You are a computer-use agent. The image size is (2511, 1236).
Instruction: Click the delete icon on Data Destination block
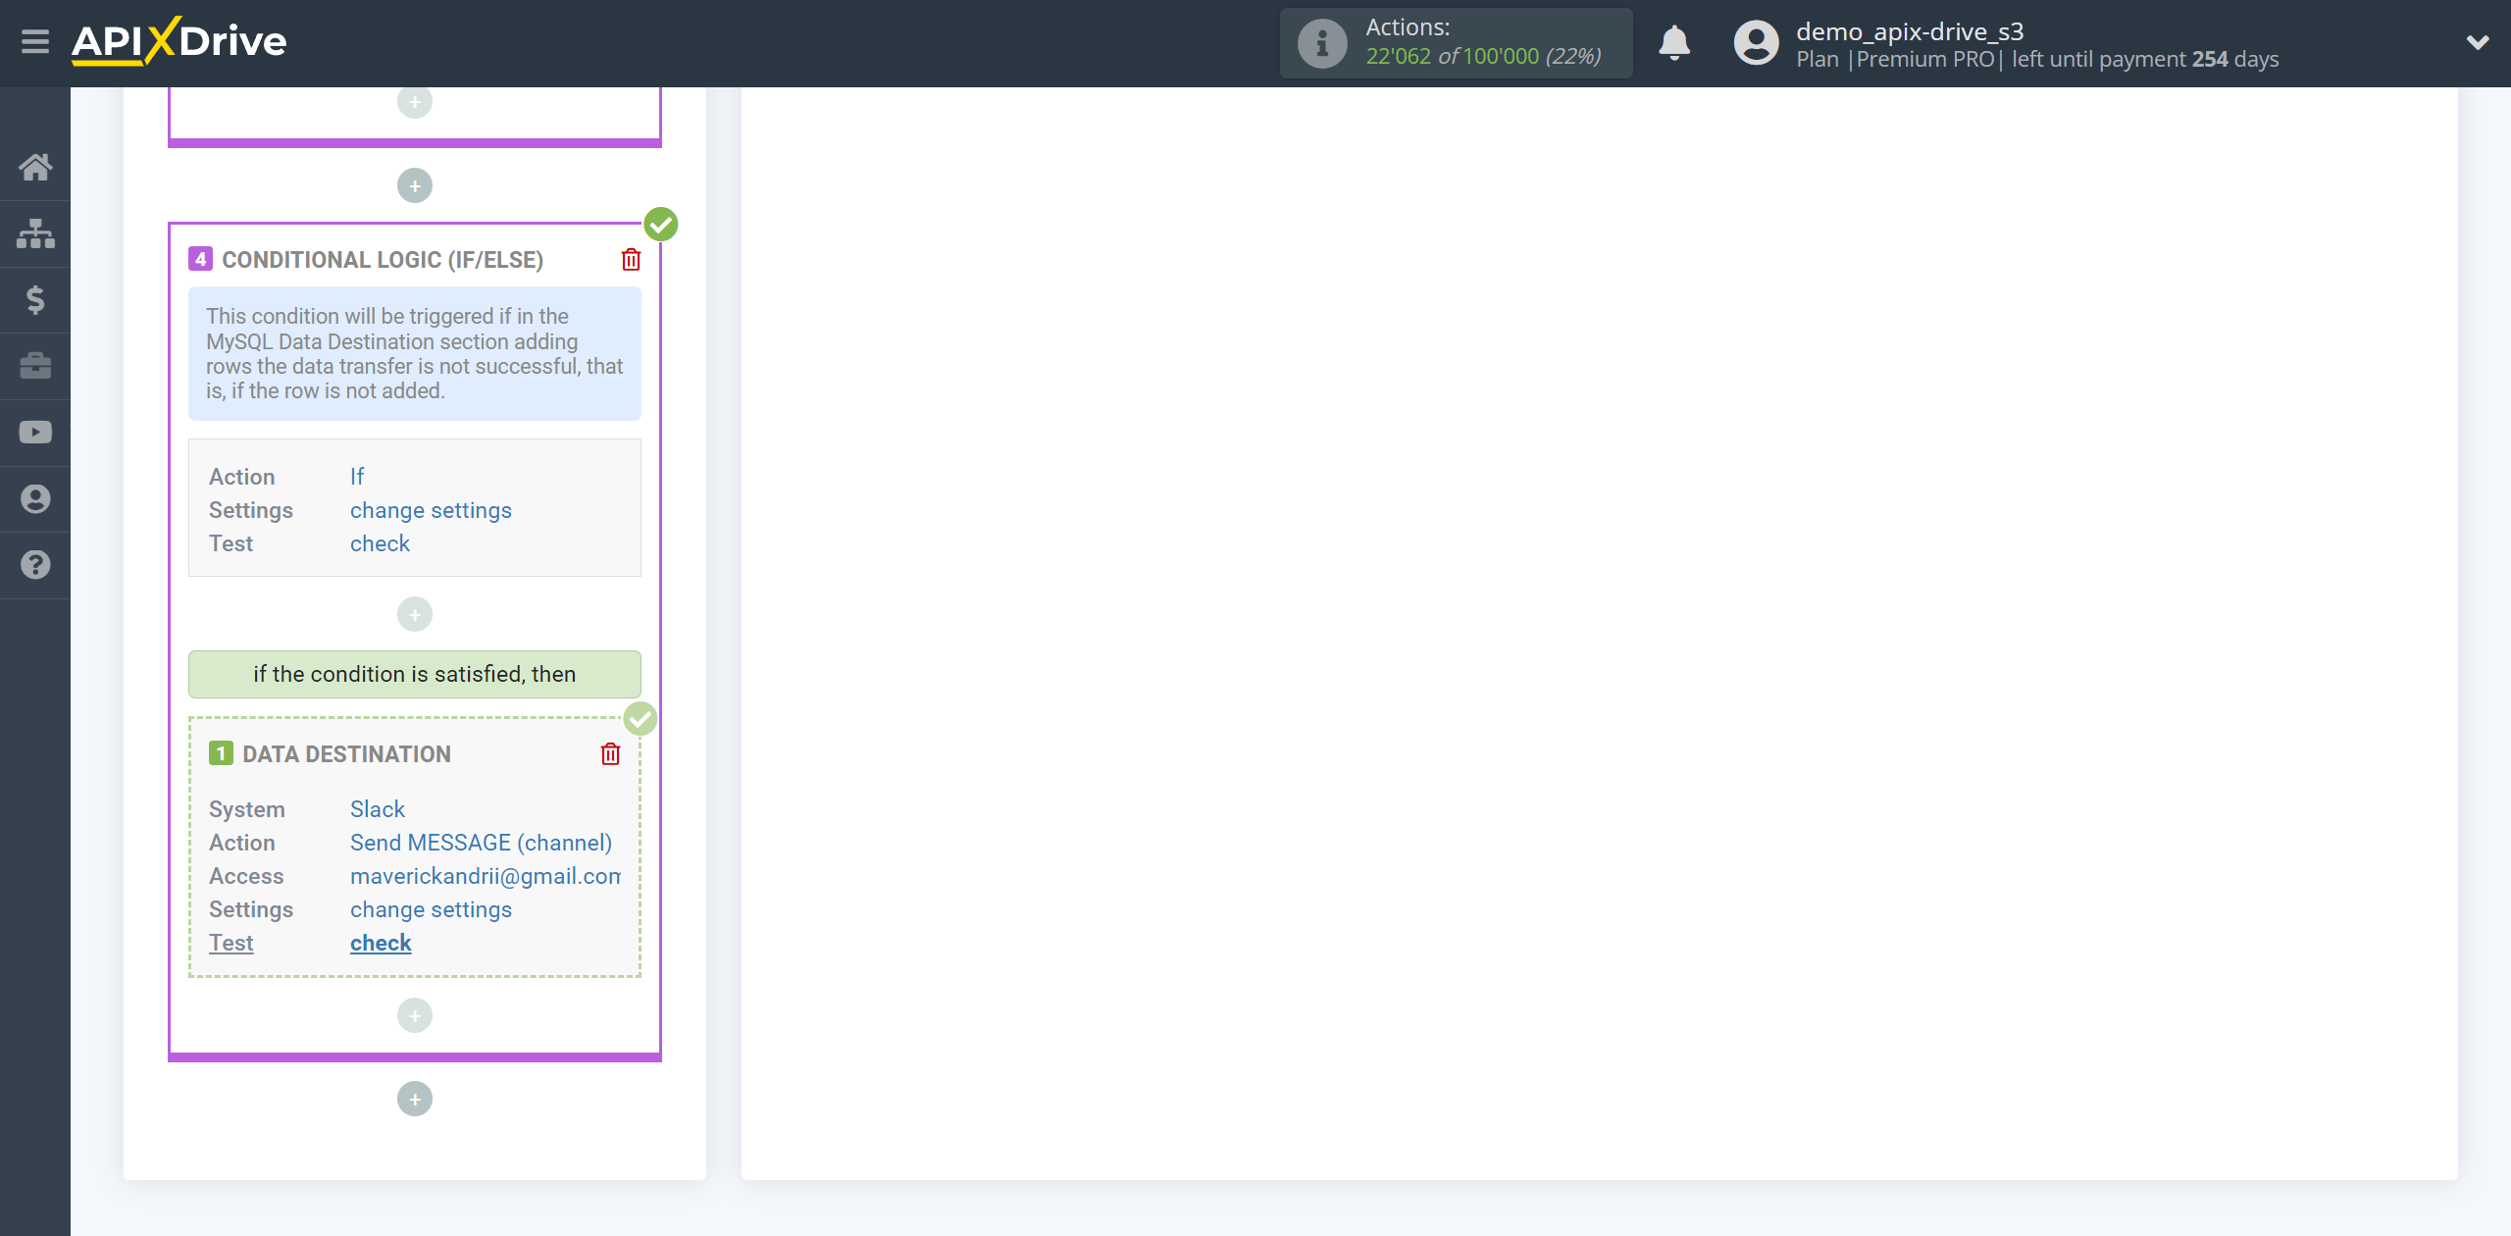pos(610,754)
